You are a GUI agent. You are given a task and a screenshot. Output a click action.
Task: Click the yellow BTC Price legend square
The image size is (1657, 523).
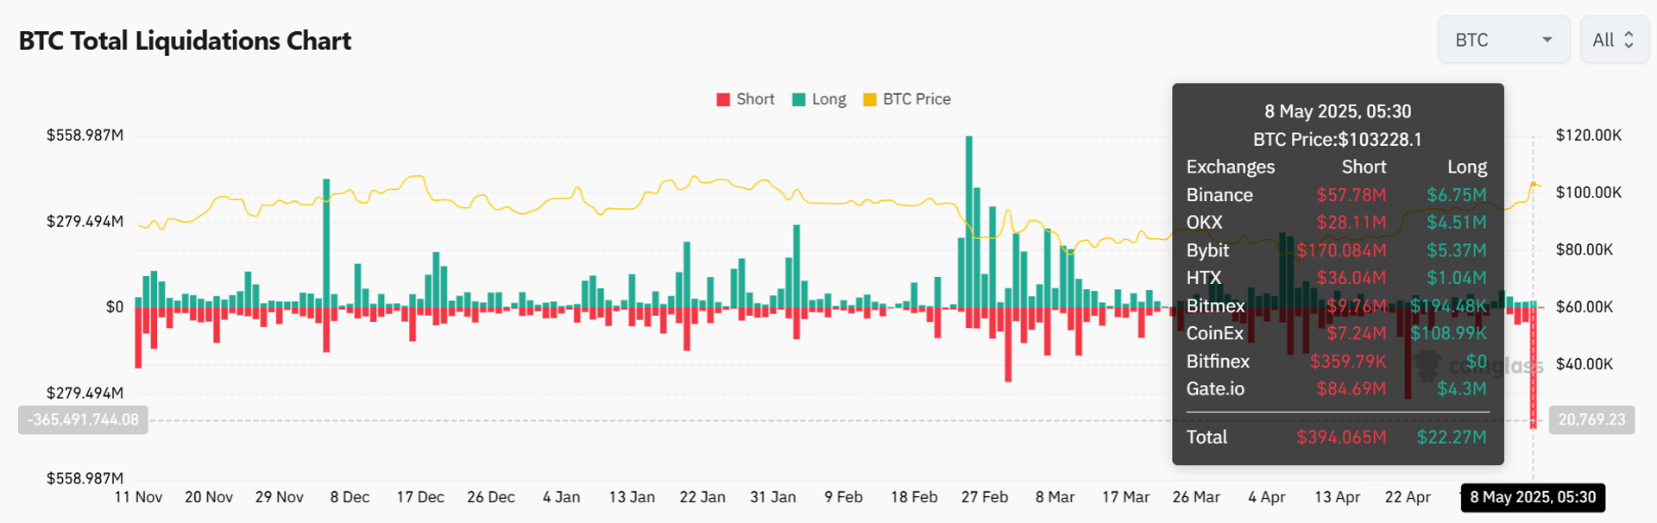[x=870, y=98]
